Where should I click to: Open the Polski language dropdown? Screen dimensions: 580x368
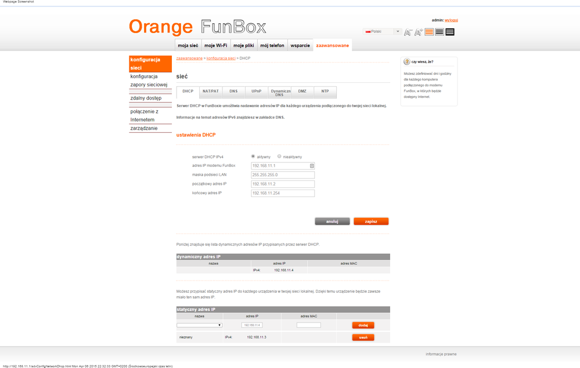pyautogui.click(x=382, y=31)
